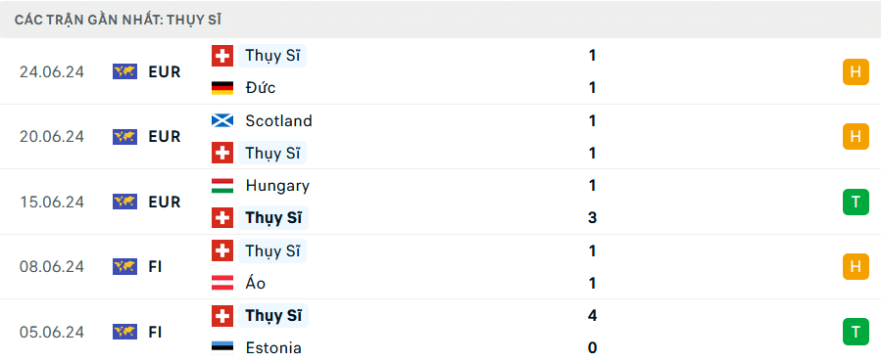Open the Estonia team link
The height and width of the screenshot is (362, 881).
pyautogui.click(x=273, y=348)
